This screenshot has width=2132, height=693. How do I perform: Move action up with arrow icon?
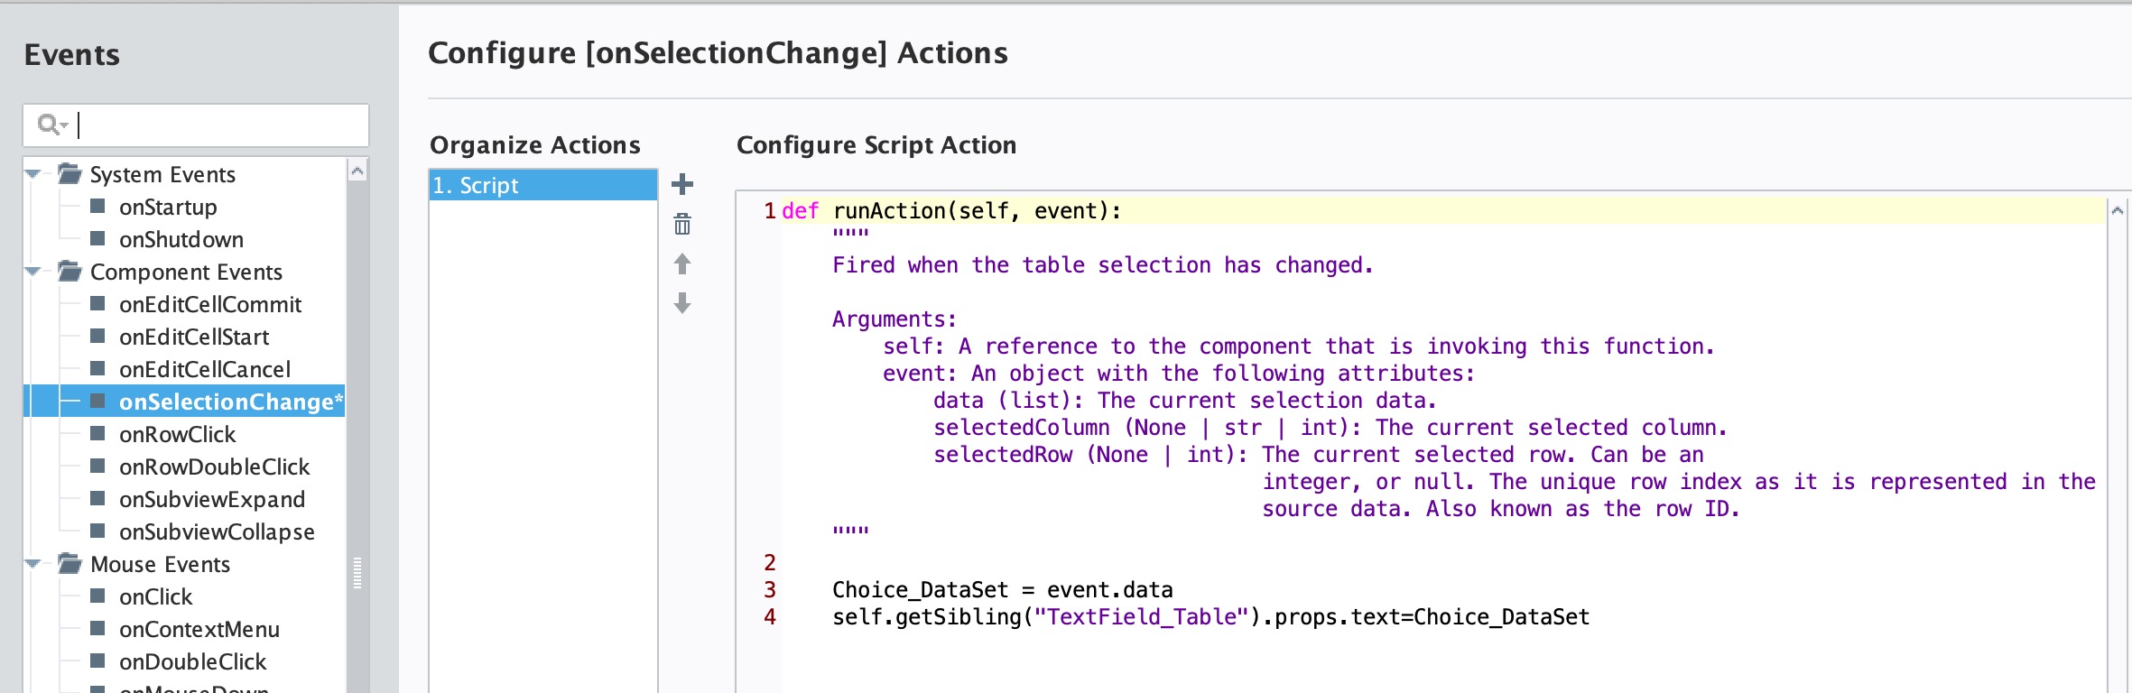click(x=682, y=263)
